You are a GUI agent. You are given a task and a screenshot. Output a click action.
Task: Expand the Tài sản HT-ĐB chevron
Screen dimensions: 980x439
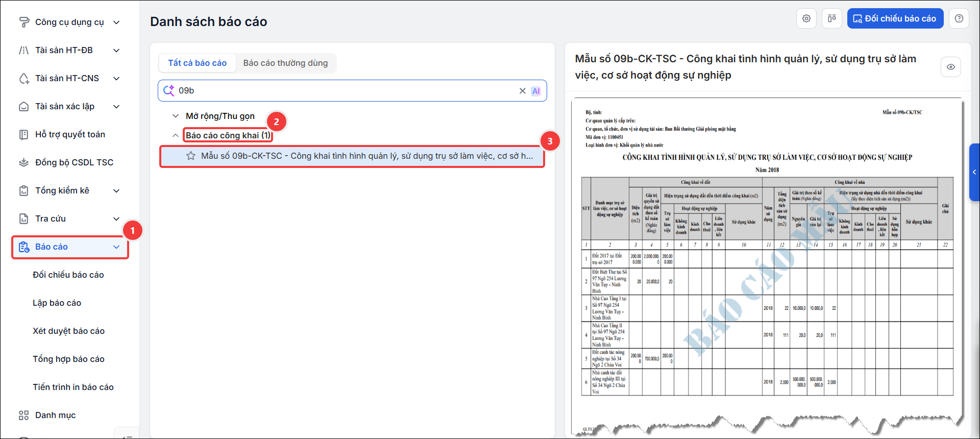116,50
